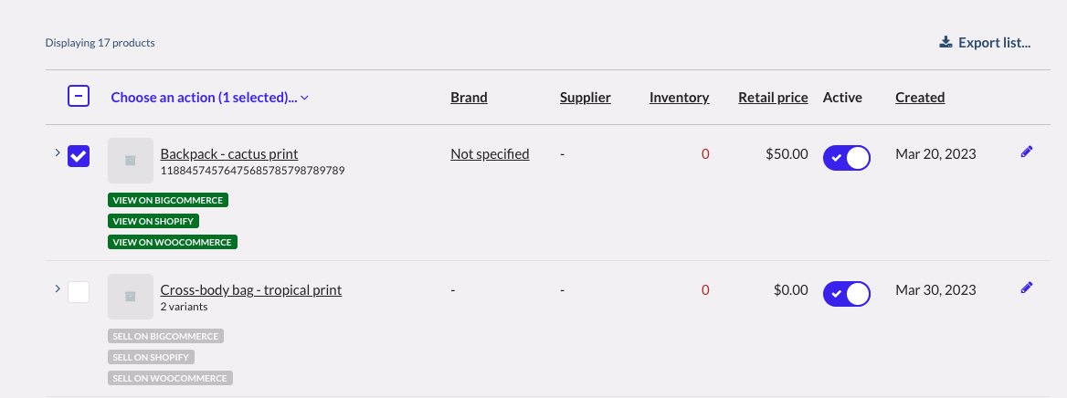Click the edit pencil for Cross-body bag
This screenshot has width=1067, height=398.
pyautogui.click(x=1026, y=288)
